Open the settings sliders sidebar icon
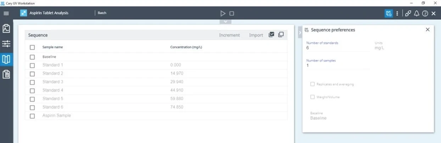This screenshot has height=143, width=441. click(x=6, y=44)
